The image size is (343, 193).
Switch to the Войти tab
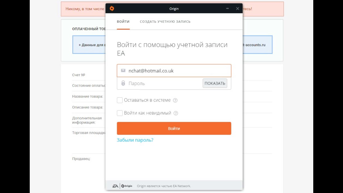click(123, 21)
